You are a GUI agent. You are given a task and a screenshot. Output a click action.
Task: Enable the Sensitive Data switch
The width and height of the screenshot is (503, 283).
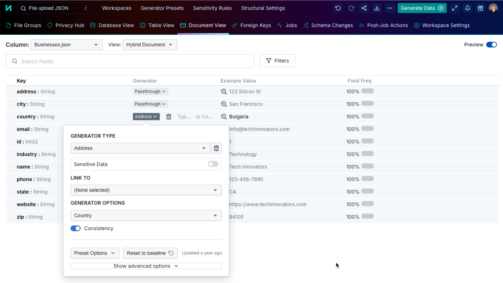213,164
